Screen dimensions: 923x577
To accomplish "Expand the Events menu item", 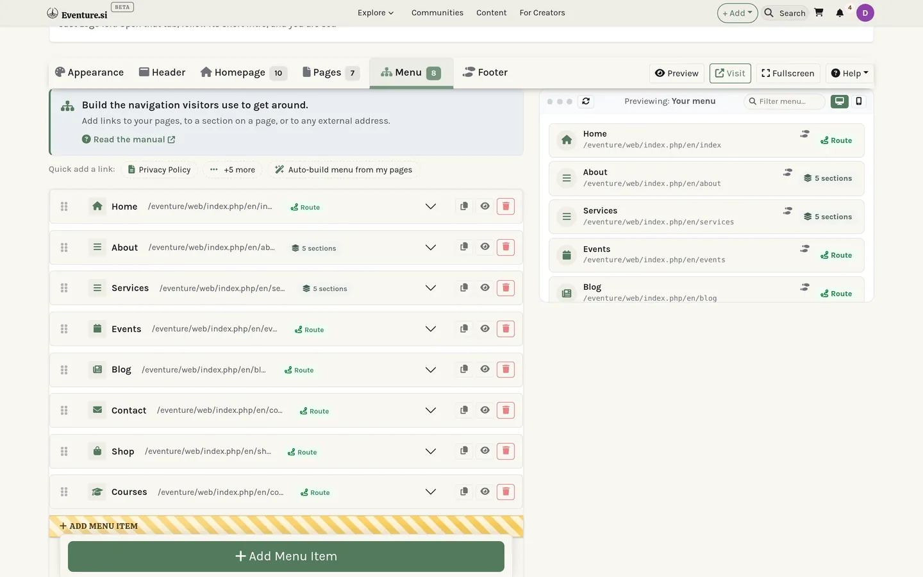I will pos(431,329).
